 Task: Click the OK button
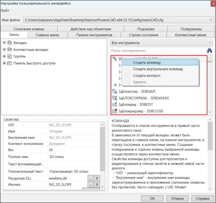click(152, 198)
